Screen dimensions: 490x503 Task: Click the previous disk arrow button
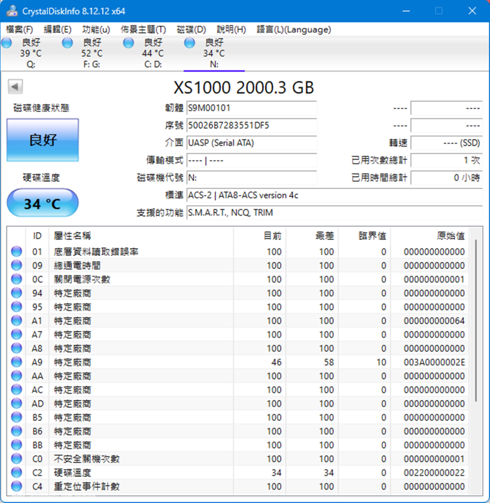point(15,86)
